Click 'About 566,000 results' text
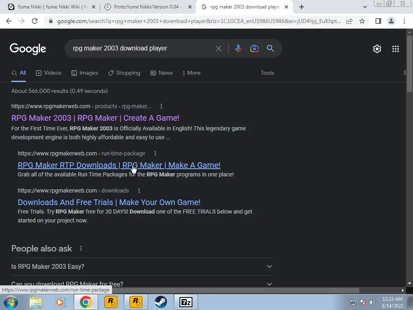Screen dimensions: 413x310 pos(60,91)
